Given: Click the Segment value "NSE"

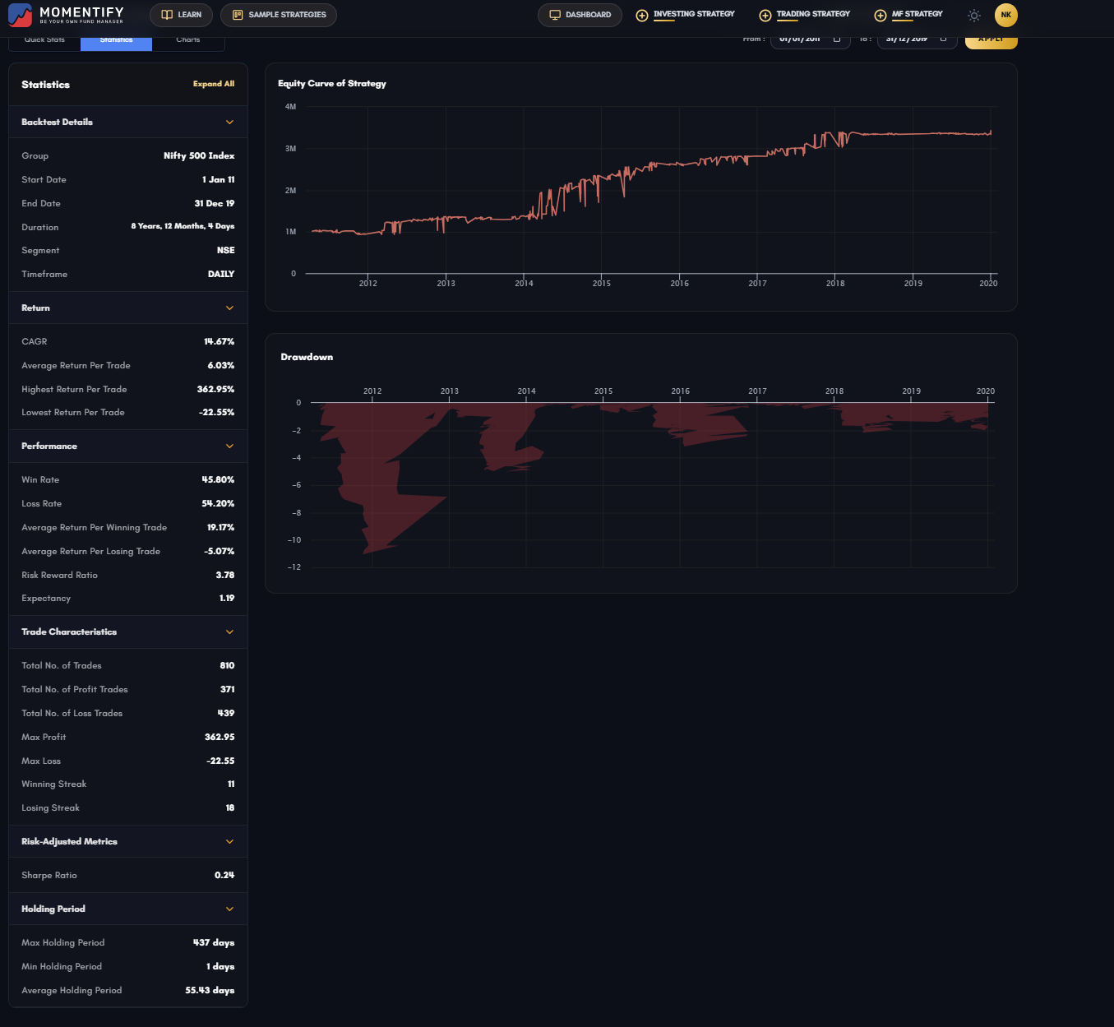Looking at the screenshot, I should tap(226, 250).
